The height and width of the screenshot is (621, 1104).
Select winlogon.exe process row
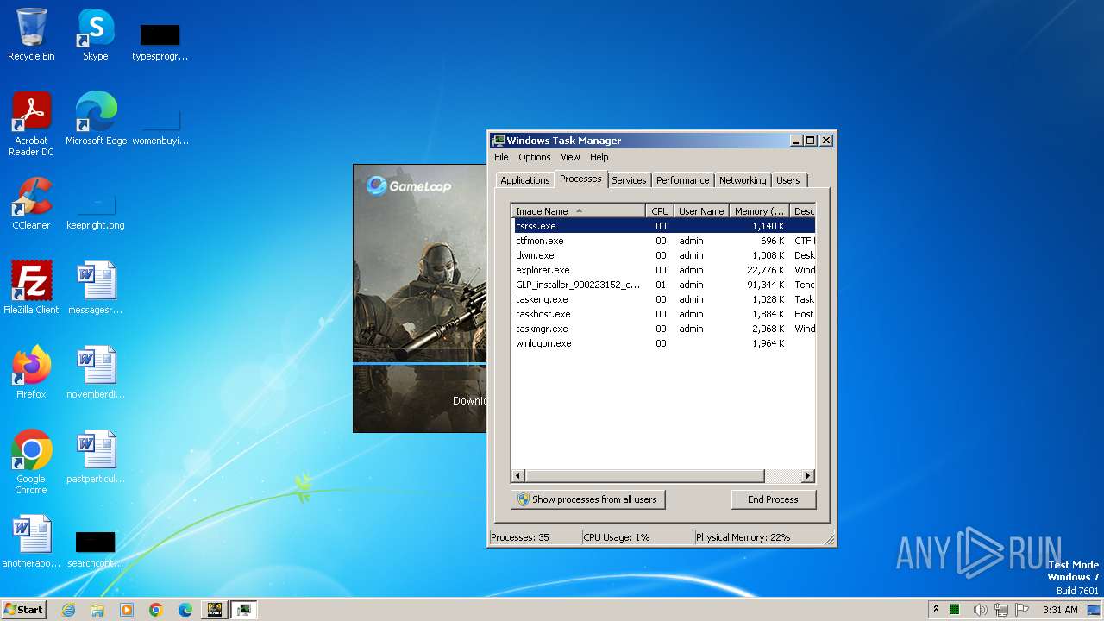click(x=663, y=343)
